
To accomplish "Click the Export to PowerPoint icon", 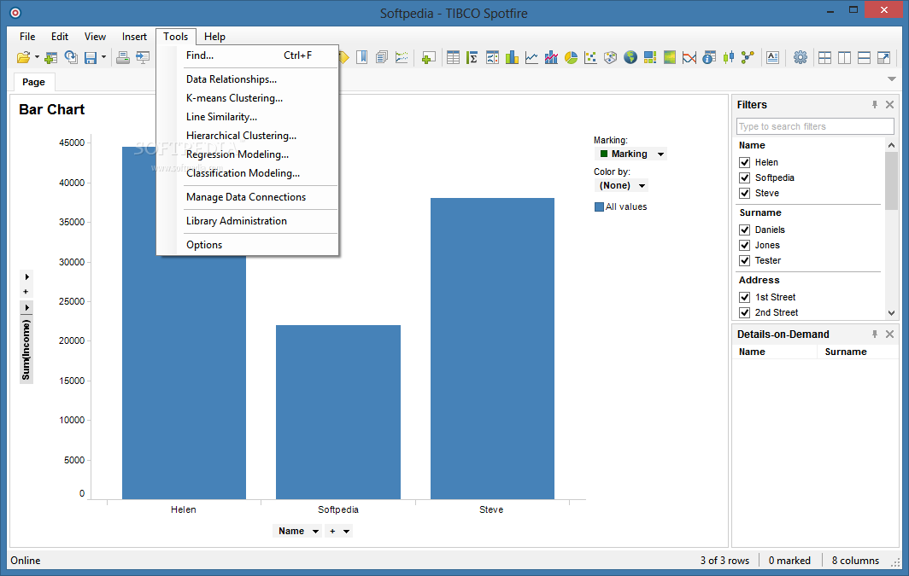I will click(143, 57).
